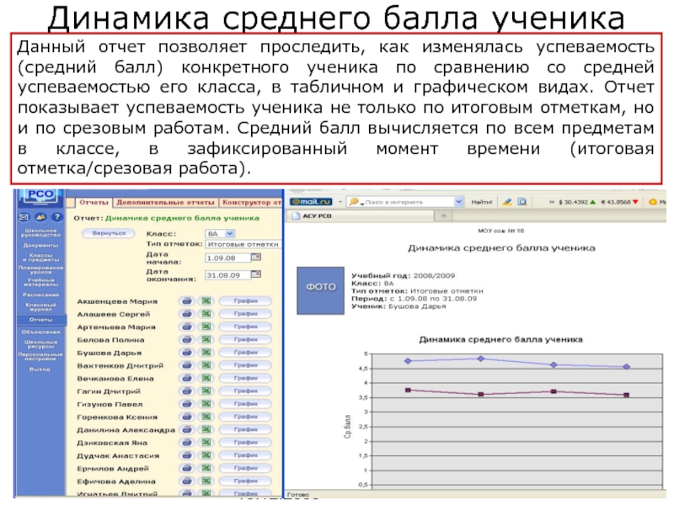Screen dimensions: 674x505
Task: Open Расписание in sidebar menu
Action: (x=40, y=295)
